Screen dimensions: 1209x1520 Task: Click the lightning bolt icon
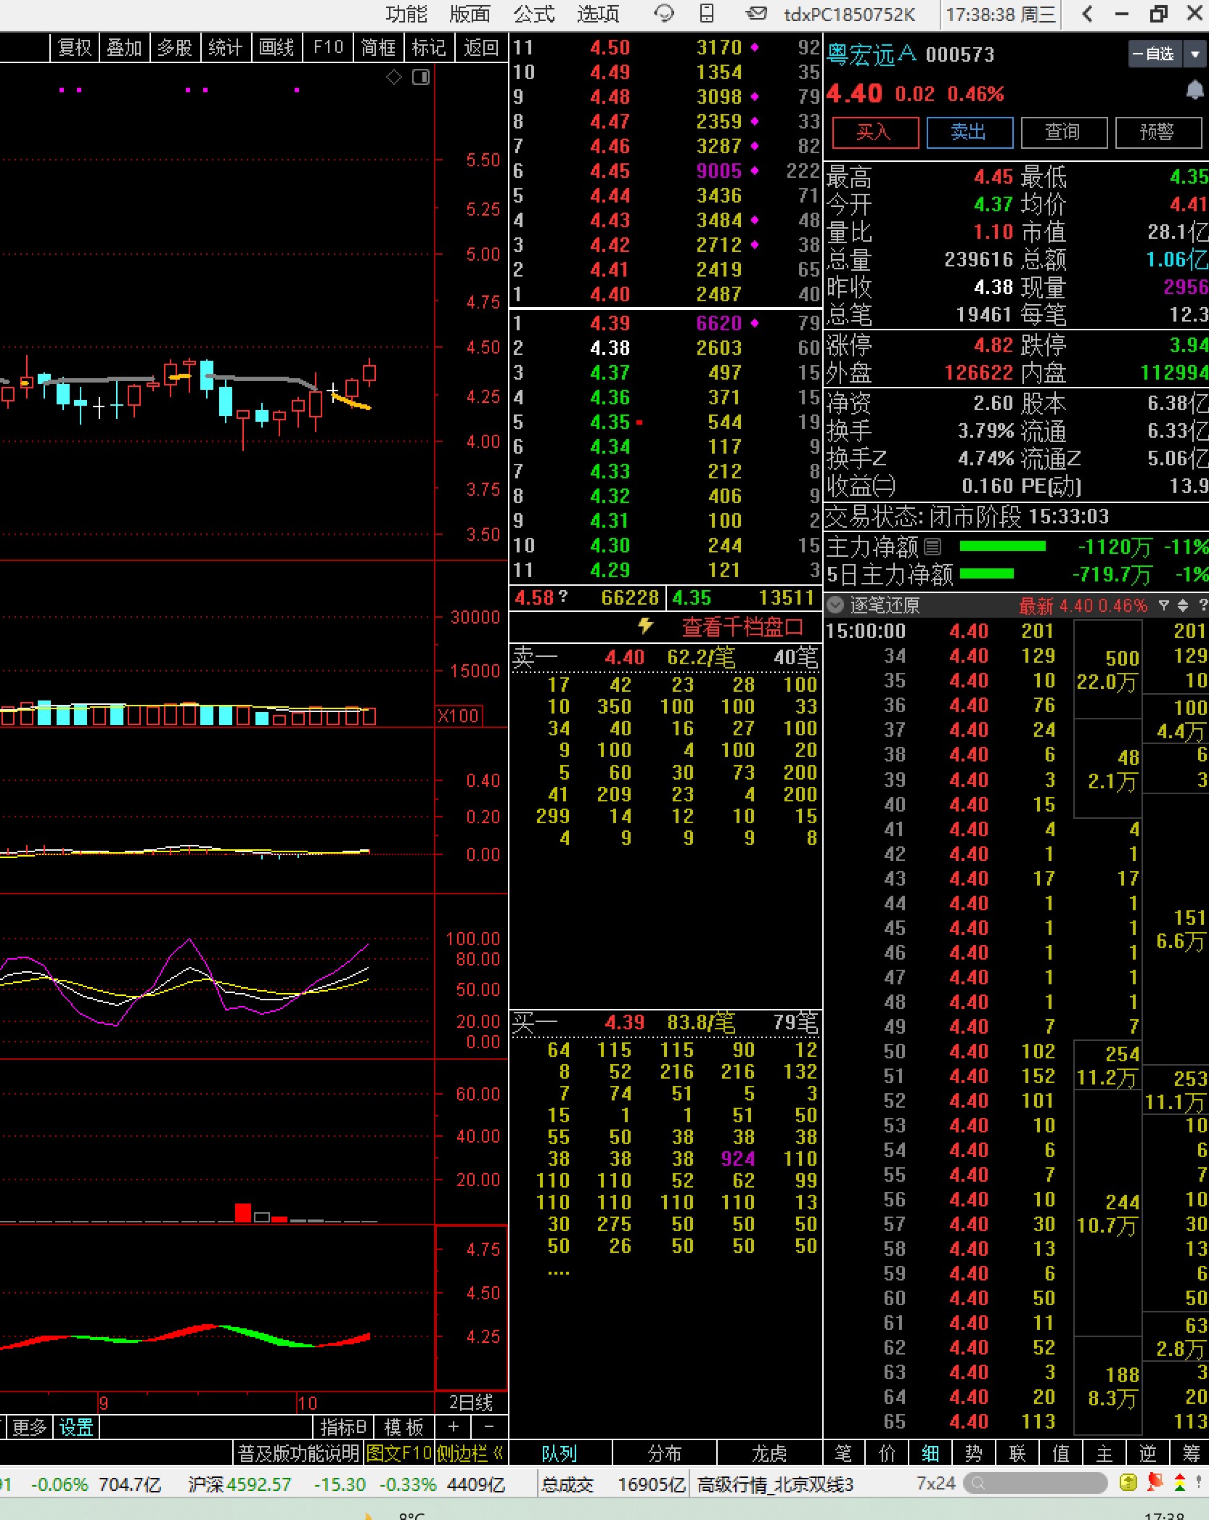(644, 626)
